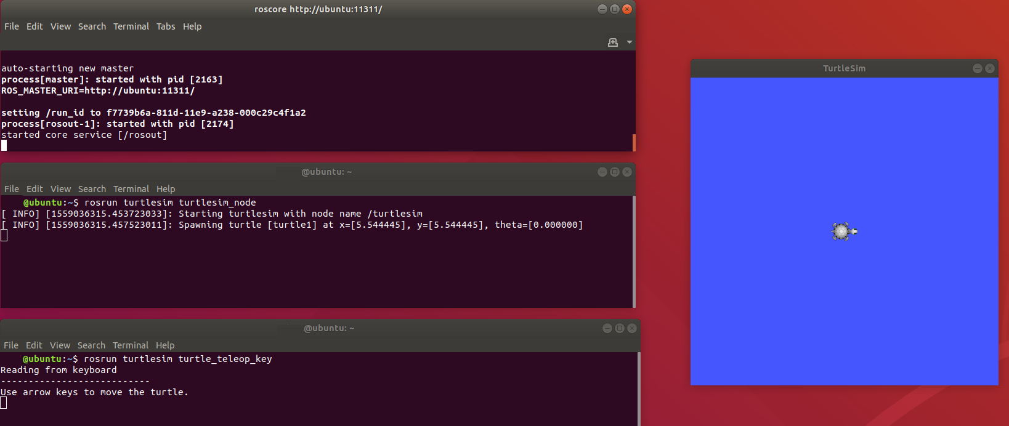Screen dimensions: 1009x426
Task: Open the Tabs menu in roscore terminal
Action: click(x=166, y=26)
